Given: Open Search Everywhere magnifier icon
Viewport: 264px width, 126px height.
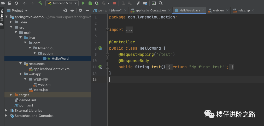Looking at the screenshot, I should (161, 3).
